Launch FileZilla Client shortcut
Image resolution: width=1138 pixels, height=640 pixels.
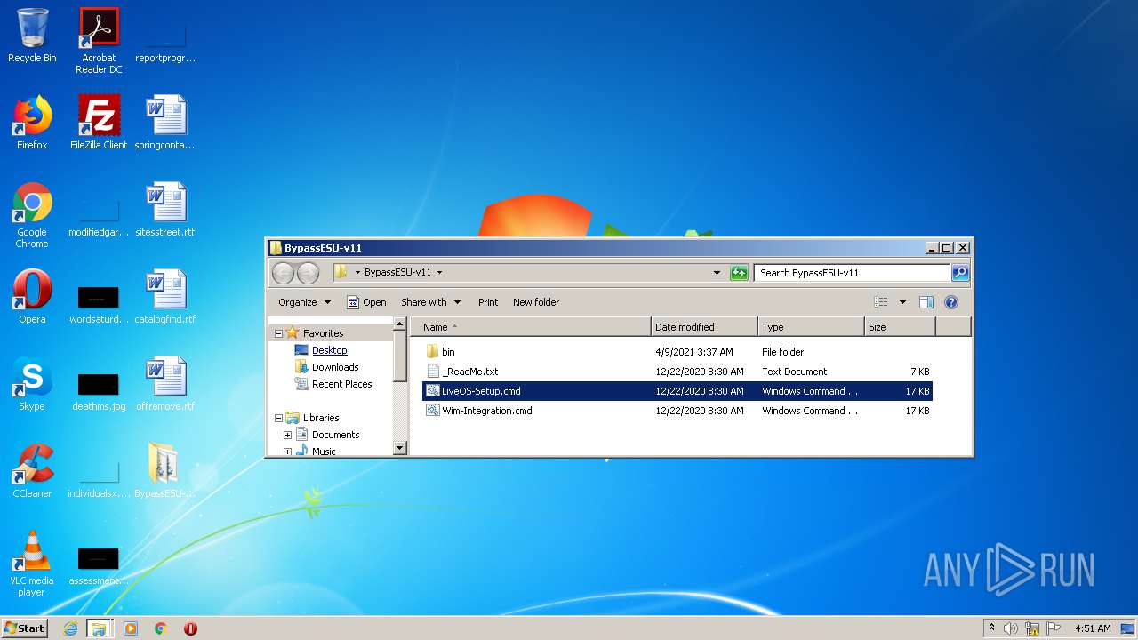(x=99, y=123)
